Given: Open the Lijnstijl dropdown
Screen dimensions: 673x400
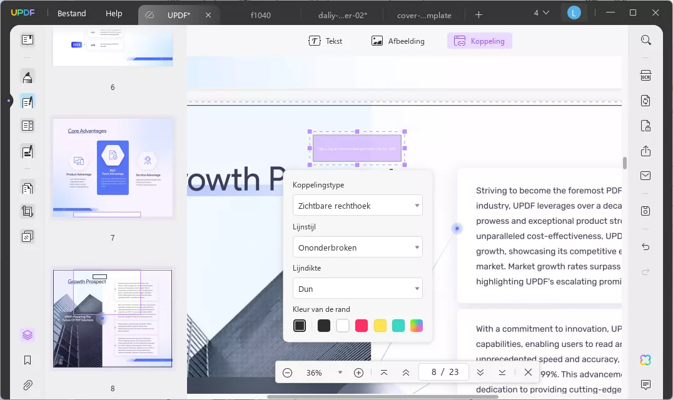Looking at the screenshot, I should click(358, 247).
